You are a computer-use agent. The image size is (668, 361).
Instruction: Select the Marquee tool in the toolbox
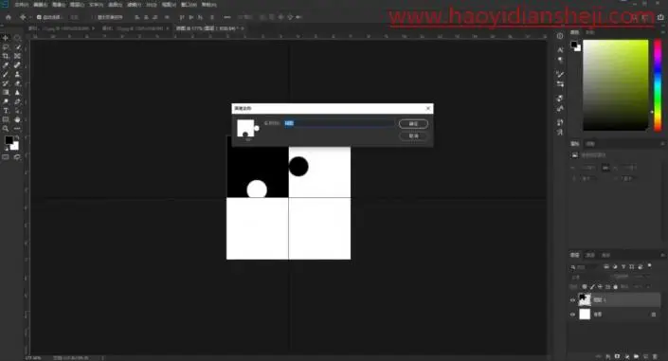[17, 38]
